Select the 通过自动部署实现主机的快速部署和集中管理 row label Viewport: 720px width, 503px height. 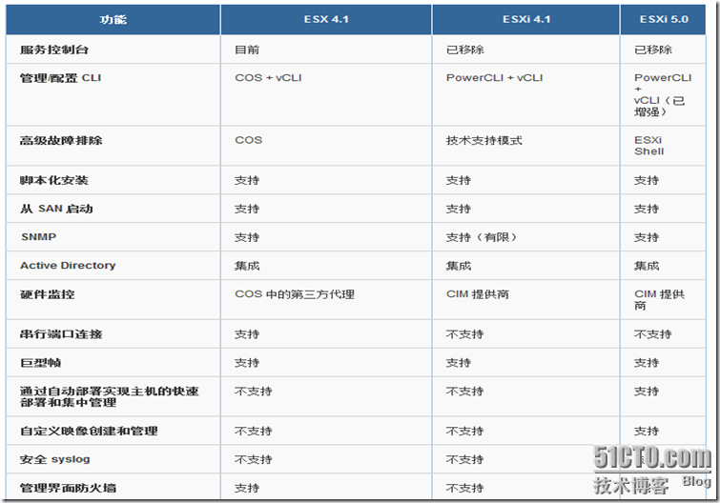tap(110, 396)
